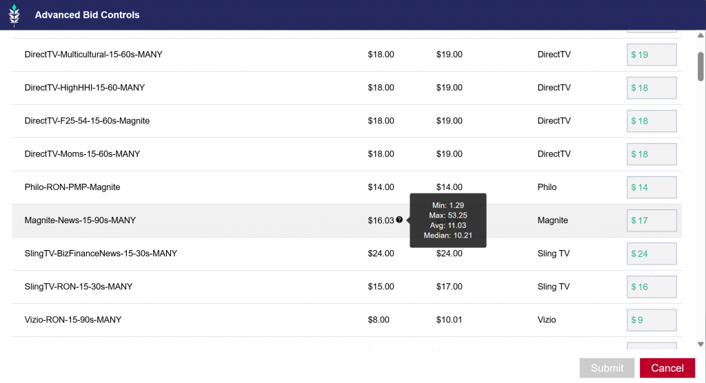Click the Philo-RON-PMP-Magnite row name
The image size is (706, 383).
[x=72, y=187]
